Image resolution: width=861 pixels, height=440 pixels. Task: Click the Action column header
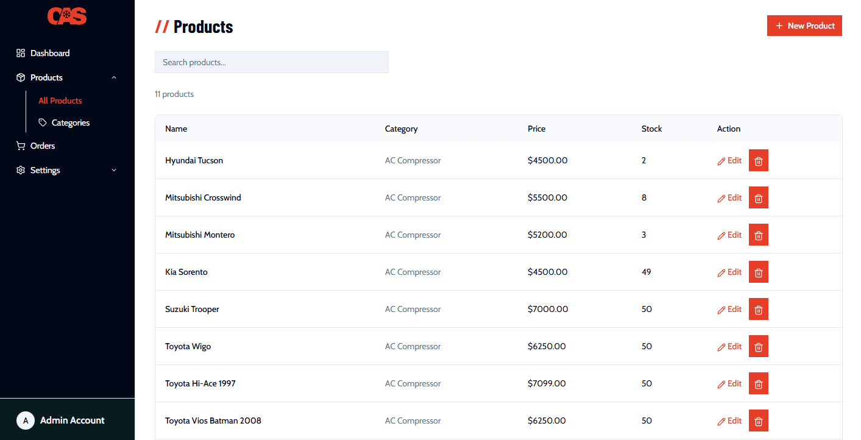click(x=729, y=129)
